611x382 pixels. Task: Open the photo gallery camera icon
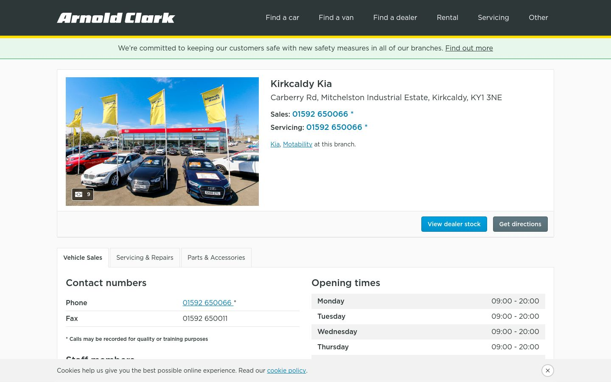click(83, 194)
